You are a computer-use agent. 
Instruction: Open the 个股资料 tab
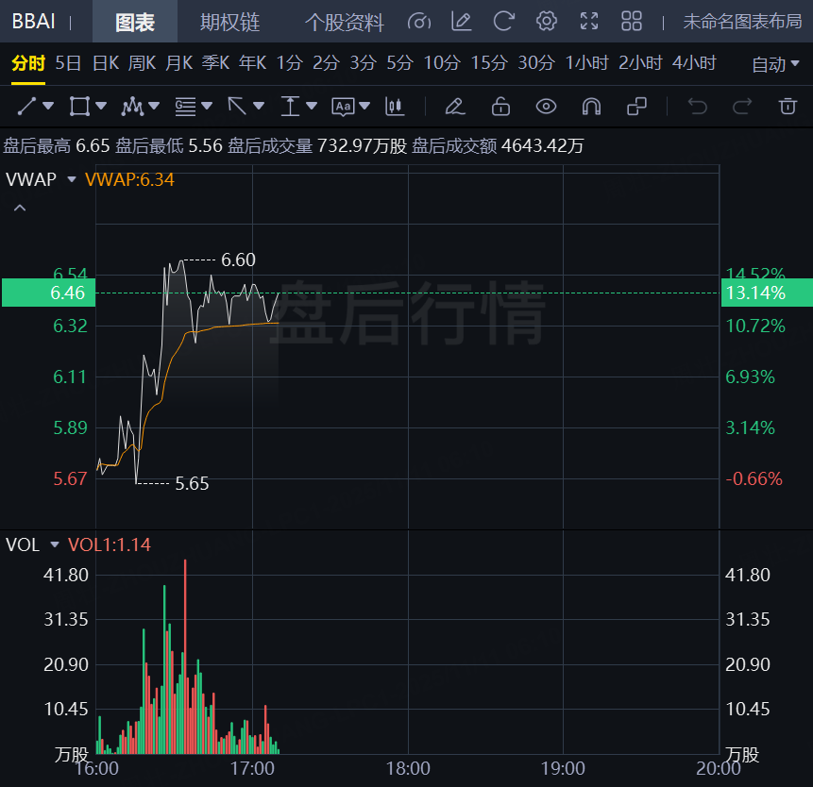[x=344, y=22]
